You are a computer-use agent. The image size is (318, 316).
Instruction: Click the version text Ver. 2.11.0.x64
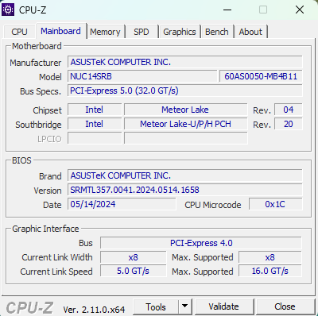coord(94,309)
